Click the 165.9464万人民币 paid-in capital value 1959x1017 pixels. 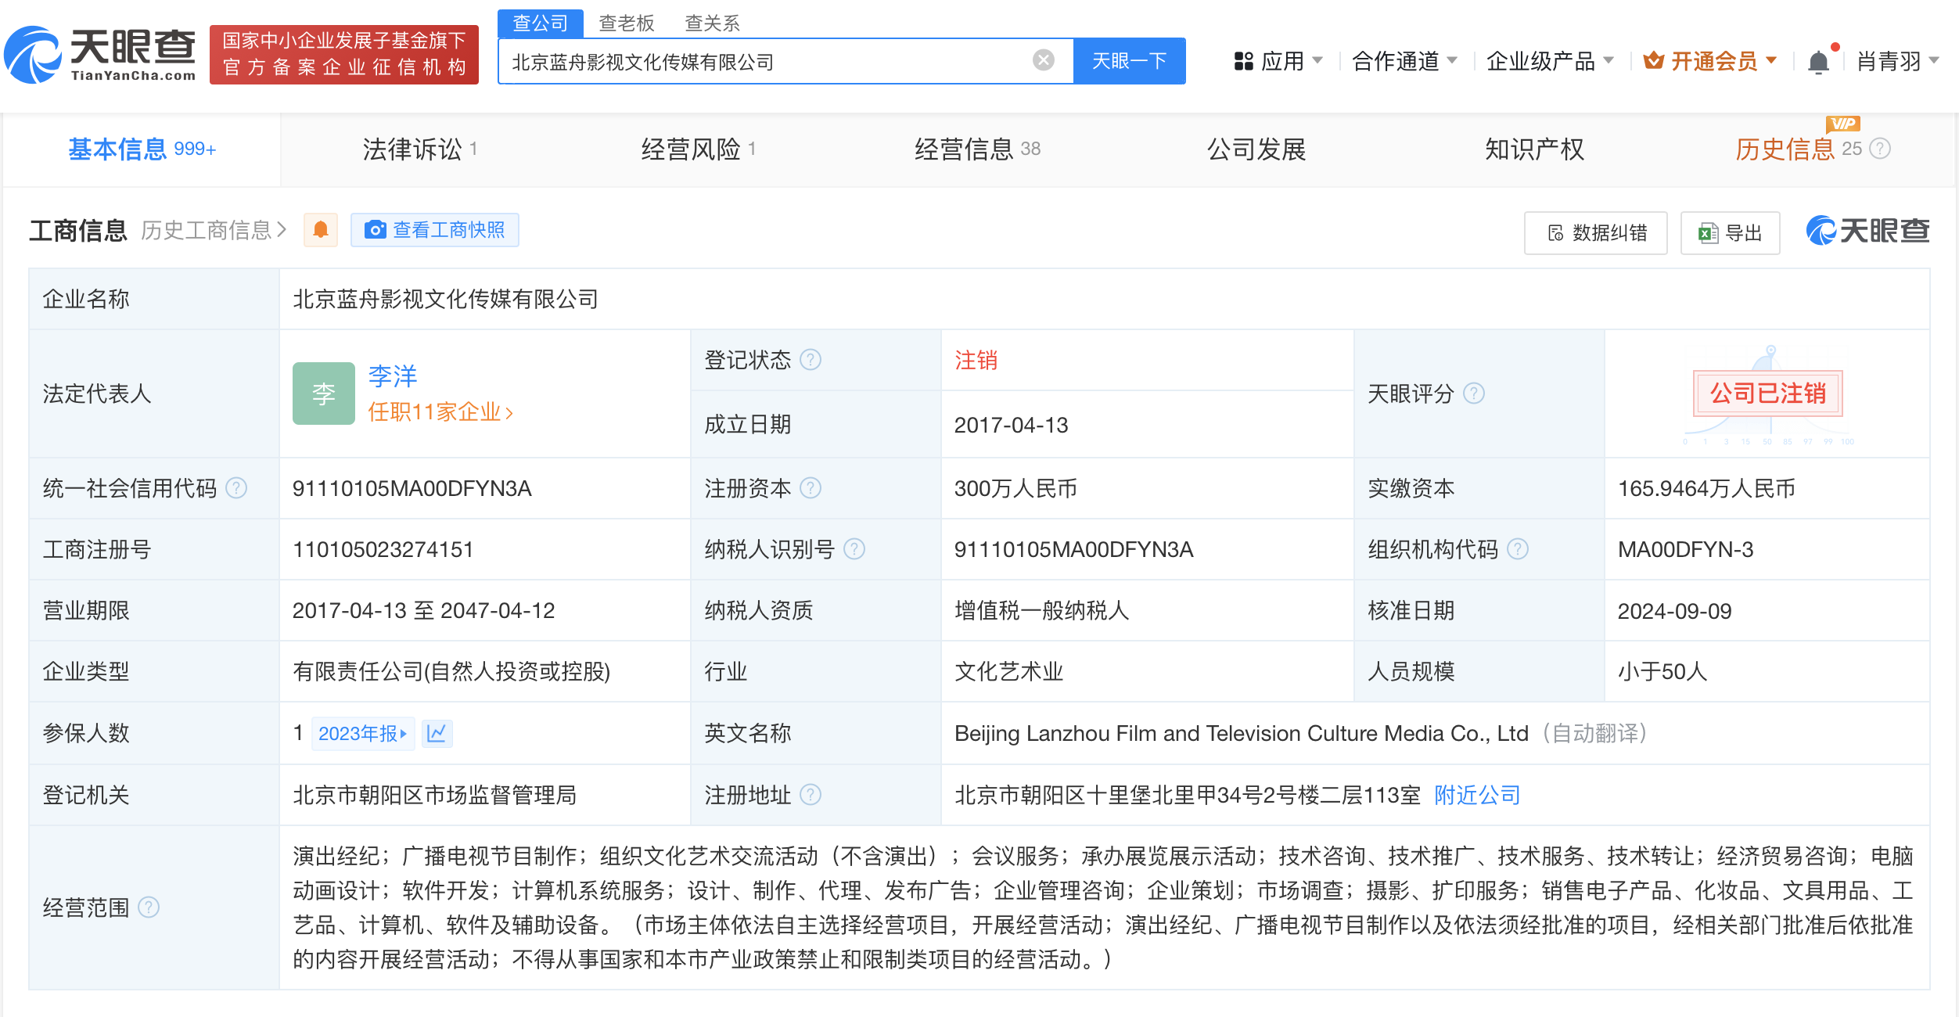[x=1706, y=488]
